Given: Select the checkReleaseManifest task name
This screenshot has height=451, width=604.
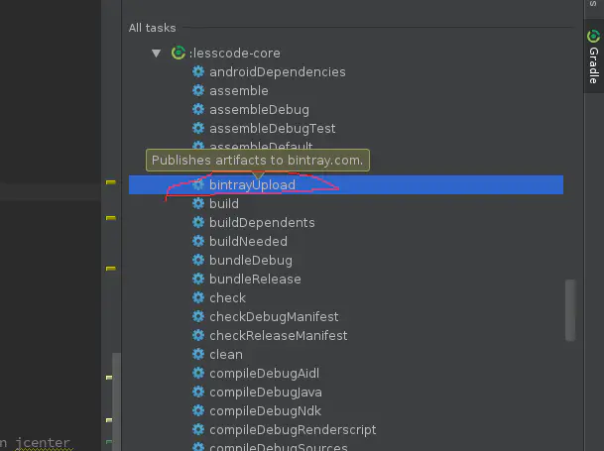Looking at the screenshot, I should (x=278, y=336).
